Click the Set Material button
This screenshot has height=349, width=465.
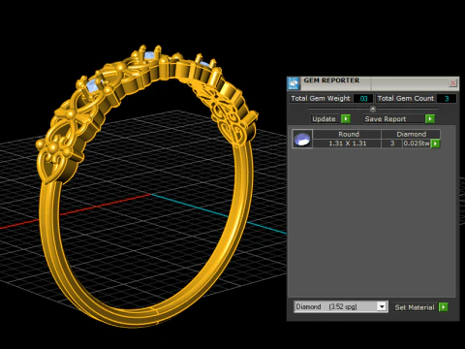415,307
